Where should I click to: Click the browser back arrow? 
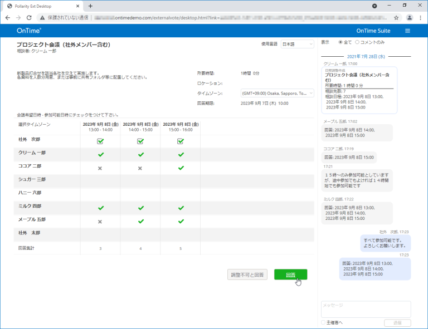pyautogui.click(x=8, y=18)
